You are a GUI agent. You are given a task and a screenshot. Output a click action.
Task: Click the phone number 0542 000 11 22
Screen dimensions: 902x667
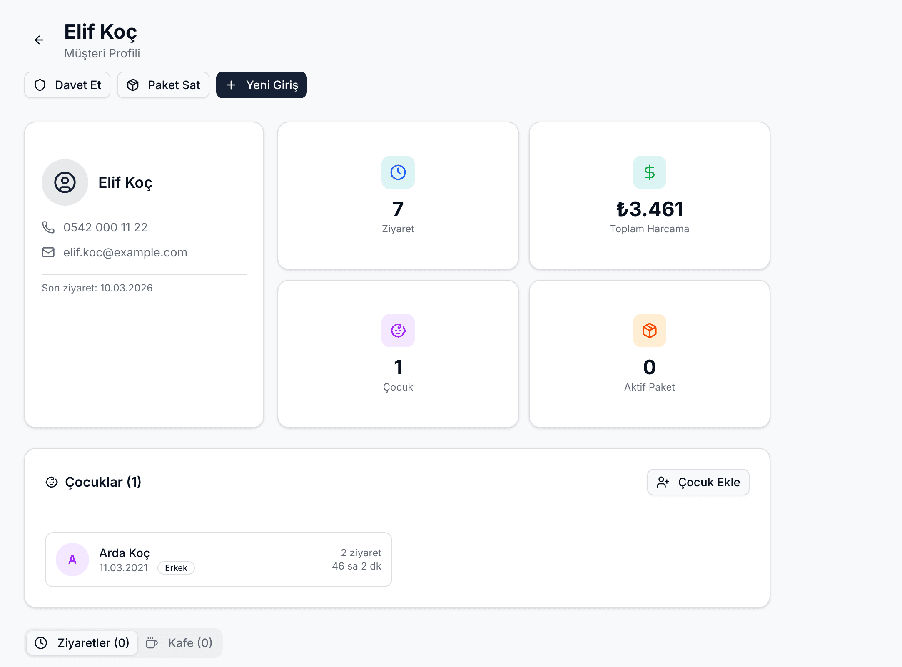(x=105, y=227)
